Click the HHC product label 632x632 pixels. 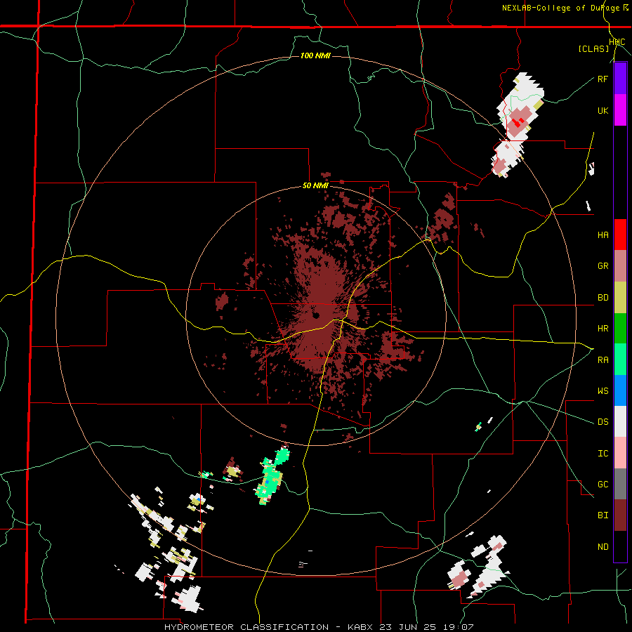(x=617, y=42)
